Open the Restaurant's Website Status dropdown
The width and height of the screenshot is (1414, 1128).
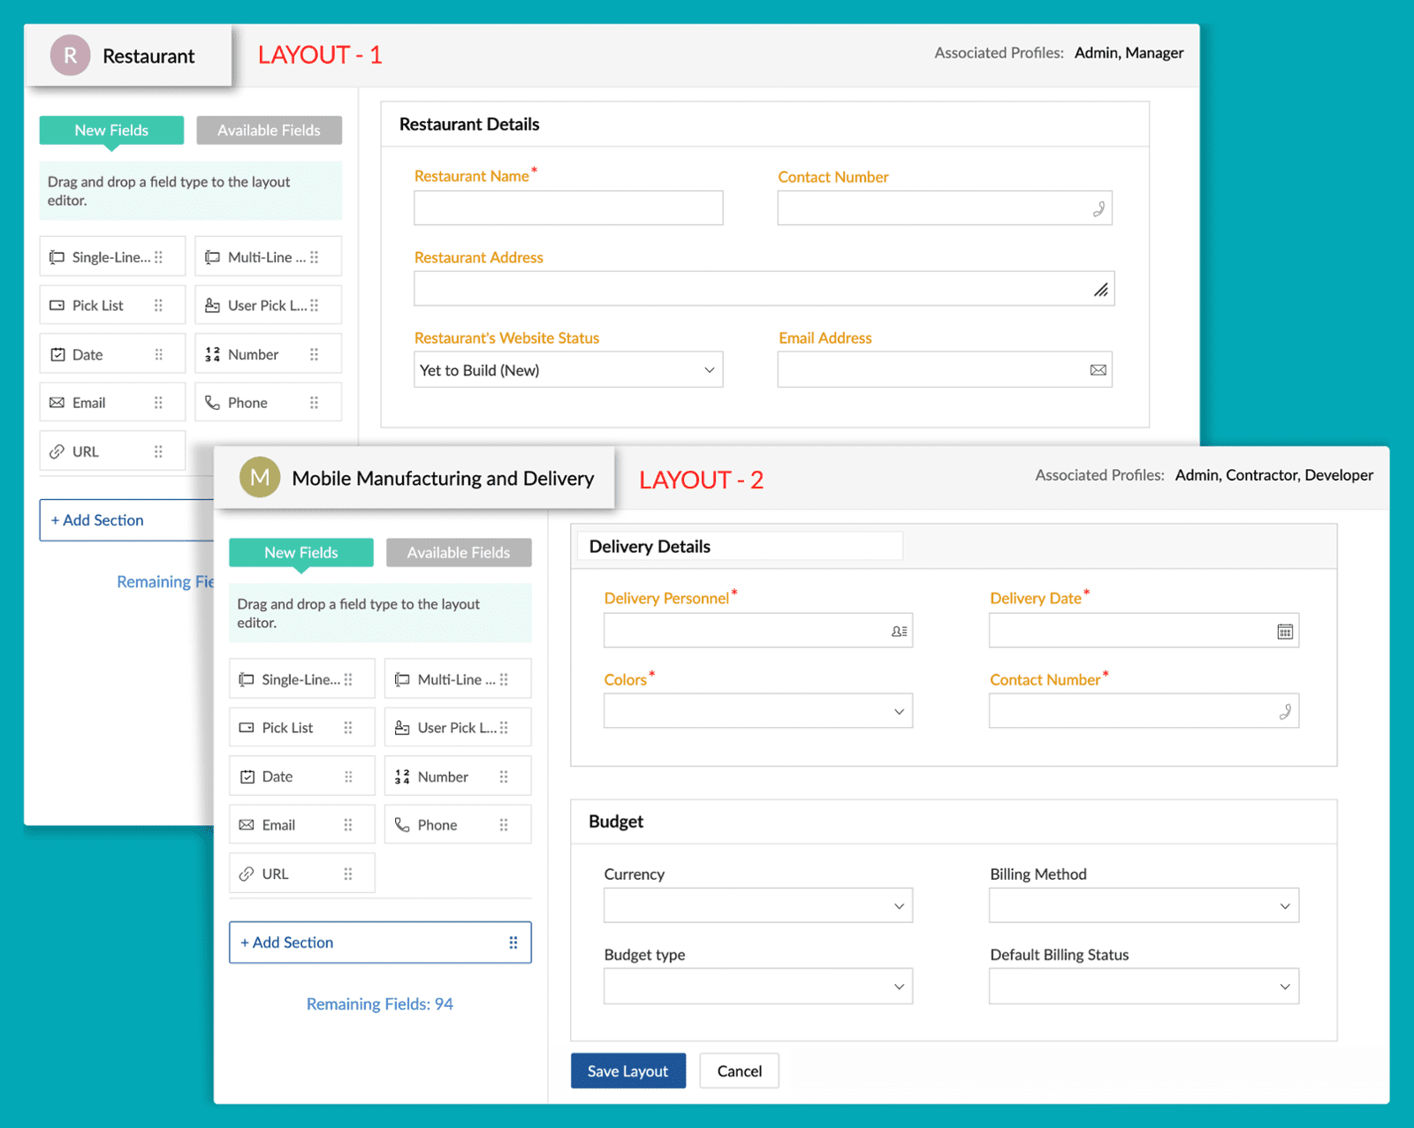[568, 370]
